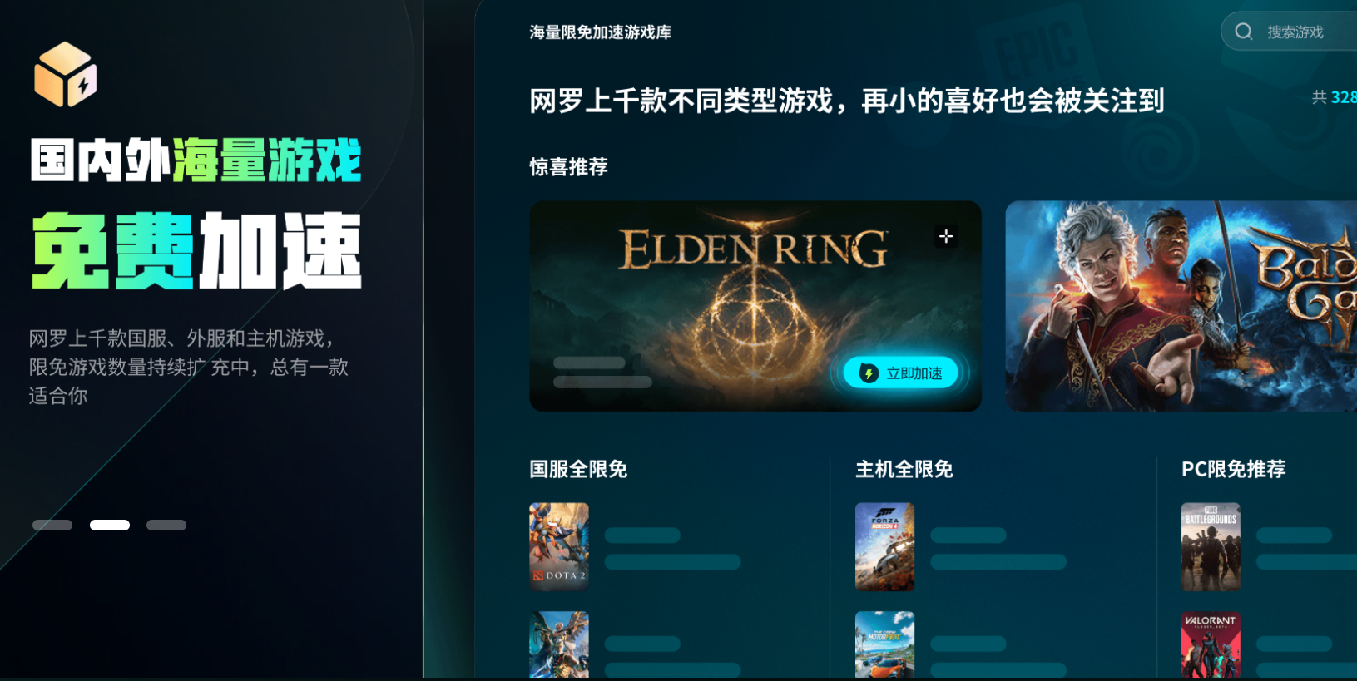Open the Valorant game cover

[x=1211, y=645]
